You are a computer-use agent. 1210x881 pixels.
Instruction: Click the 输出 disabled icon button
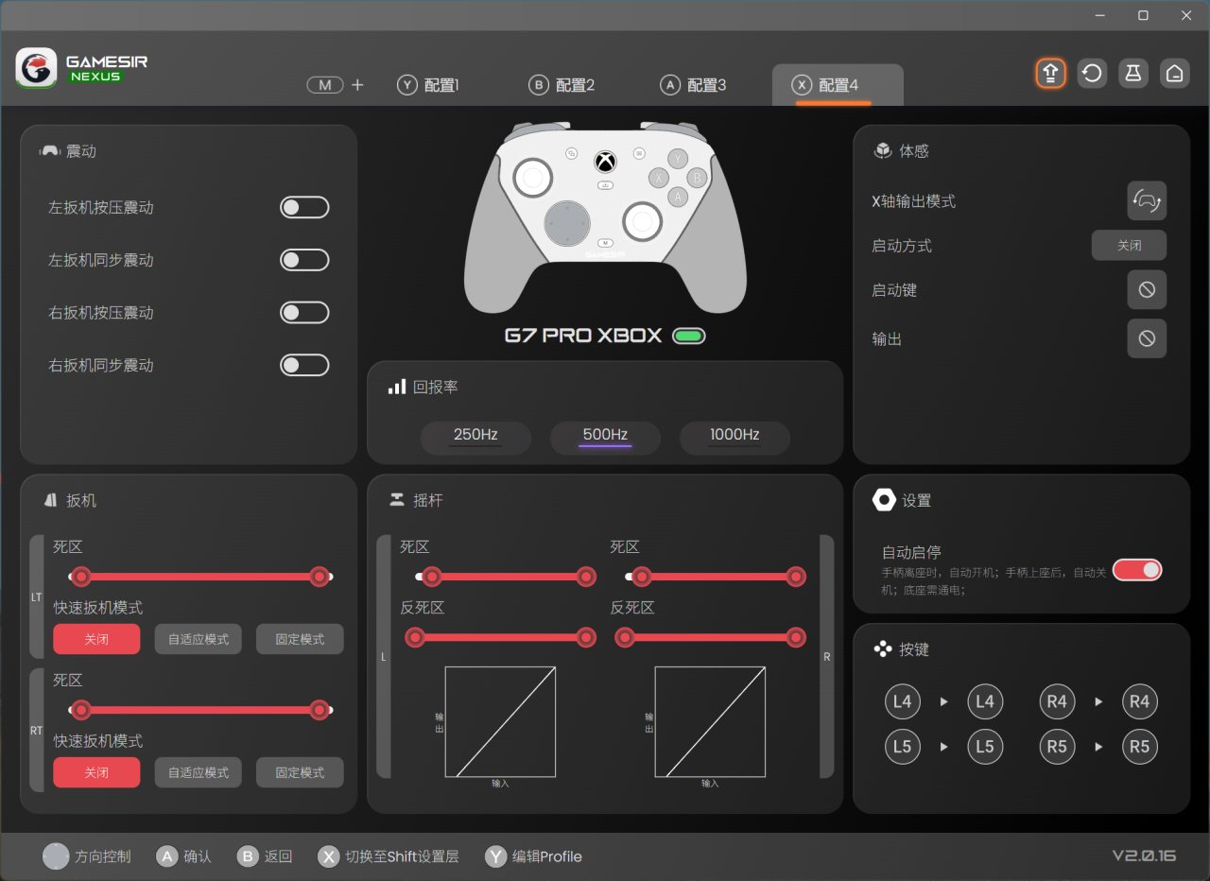click(x=1147, y=337)
